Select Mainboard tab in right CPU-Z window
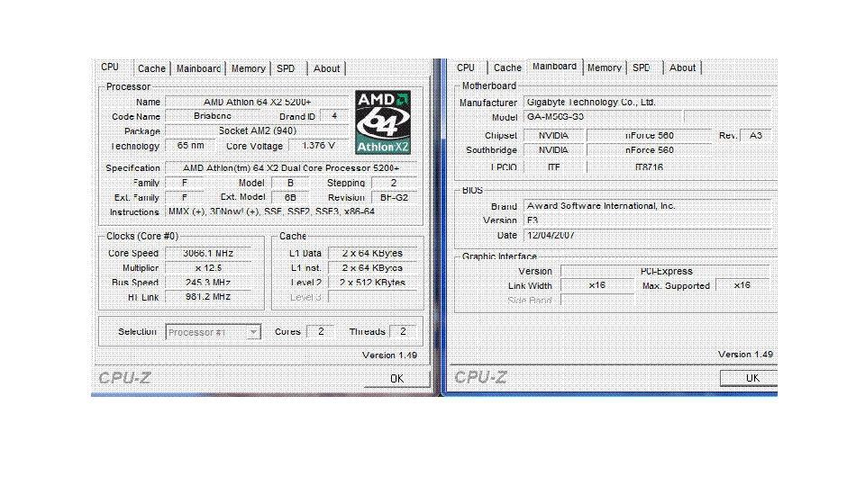 point(554,66)
